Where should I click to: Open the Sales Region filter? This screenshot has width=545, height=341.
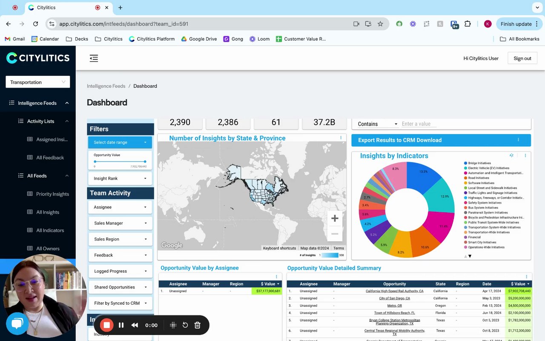coord(120,239)
